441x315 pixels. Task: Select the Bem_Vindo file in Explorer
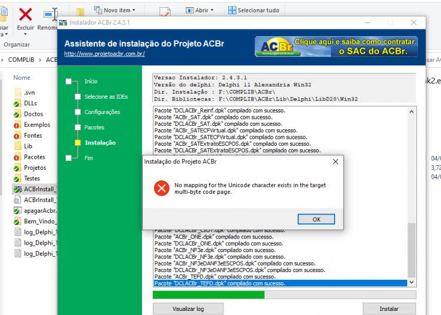tap(35, 222)
